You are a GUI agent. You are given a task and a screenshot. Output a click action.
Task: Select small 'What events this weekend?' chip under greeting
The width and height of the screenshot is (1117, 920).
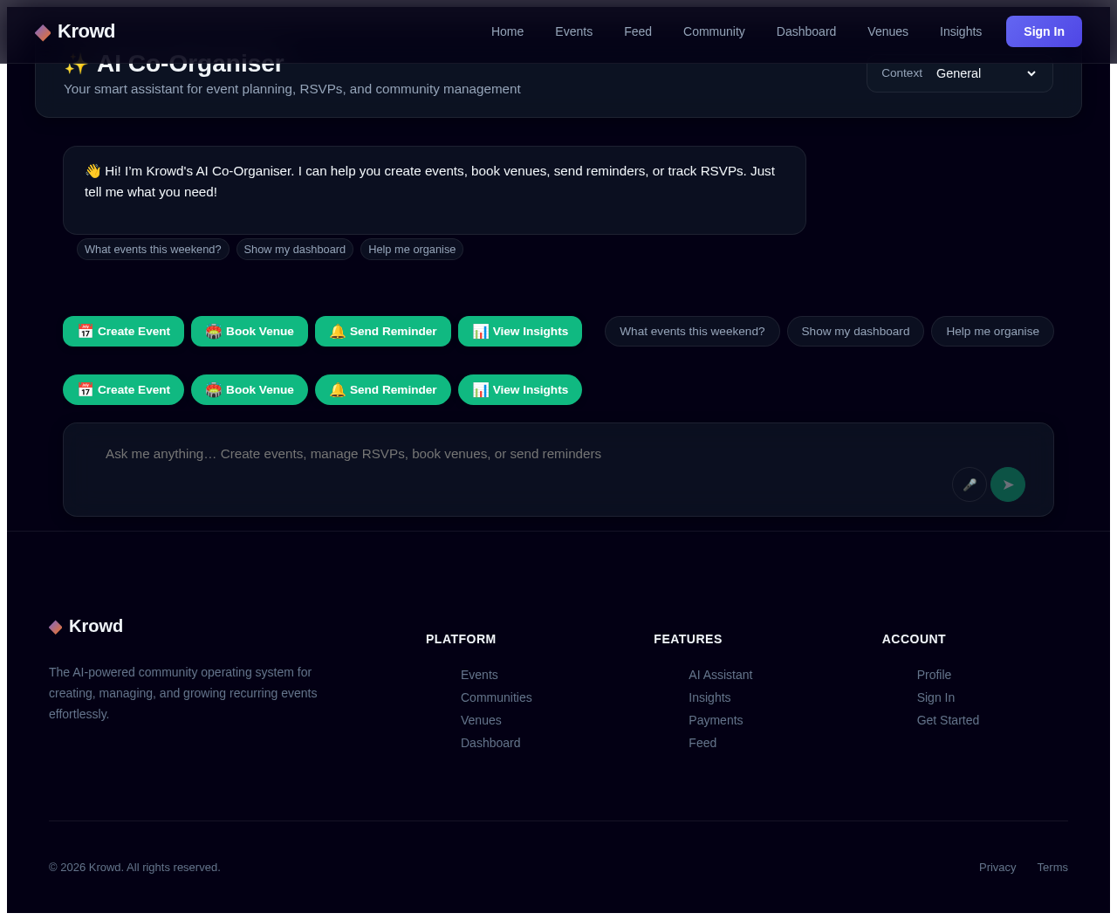pos(153,250)
